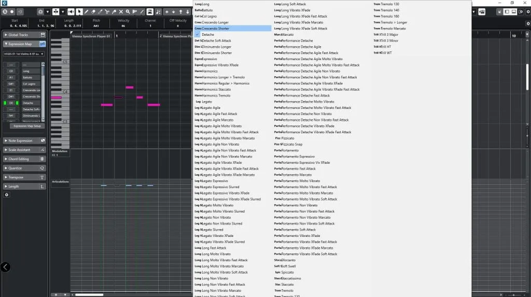This screenshot has height=297, width=531.
Task: Click the vertical zoom slider at right edge
Action: [x=527, y=135]
